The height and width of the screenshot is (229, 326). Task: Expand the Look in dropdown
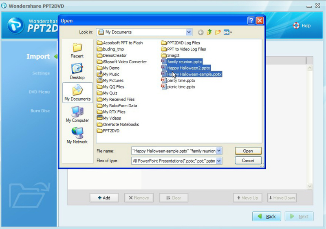(x=189, y=32)
